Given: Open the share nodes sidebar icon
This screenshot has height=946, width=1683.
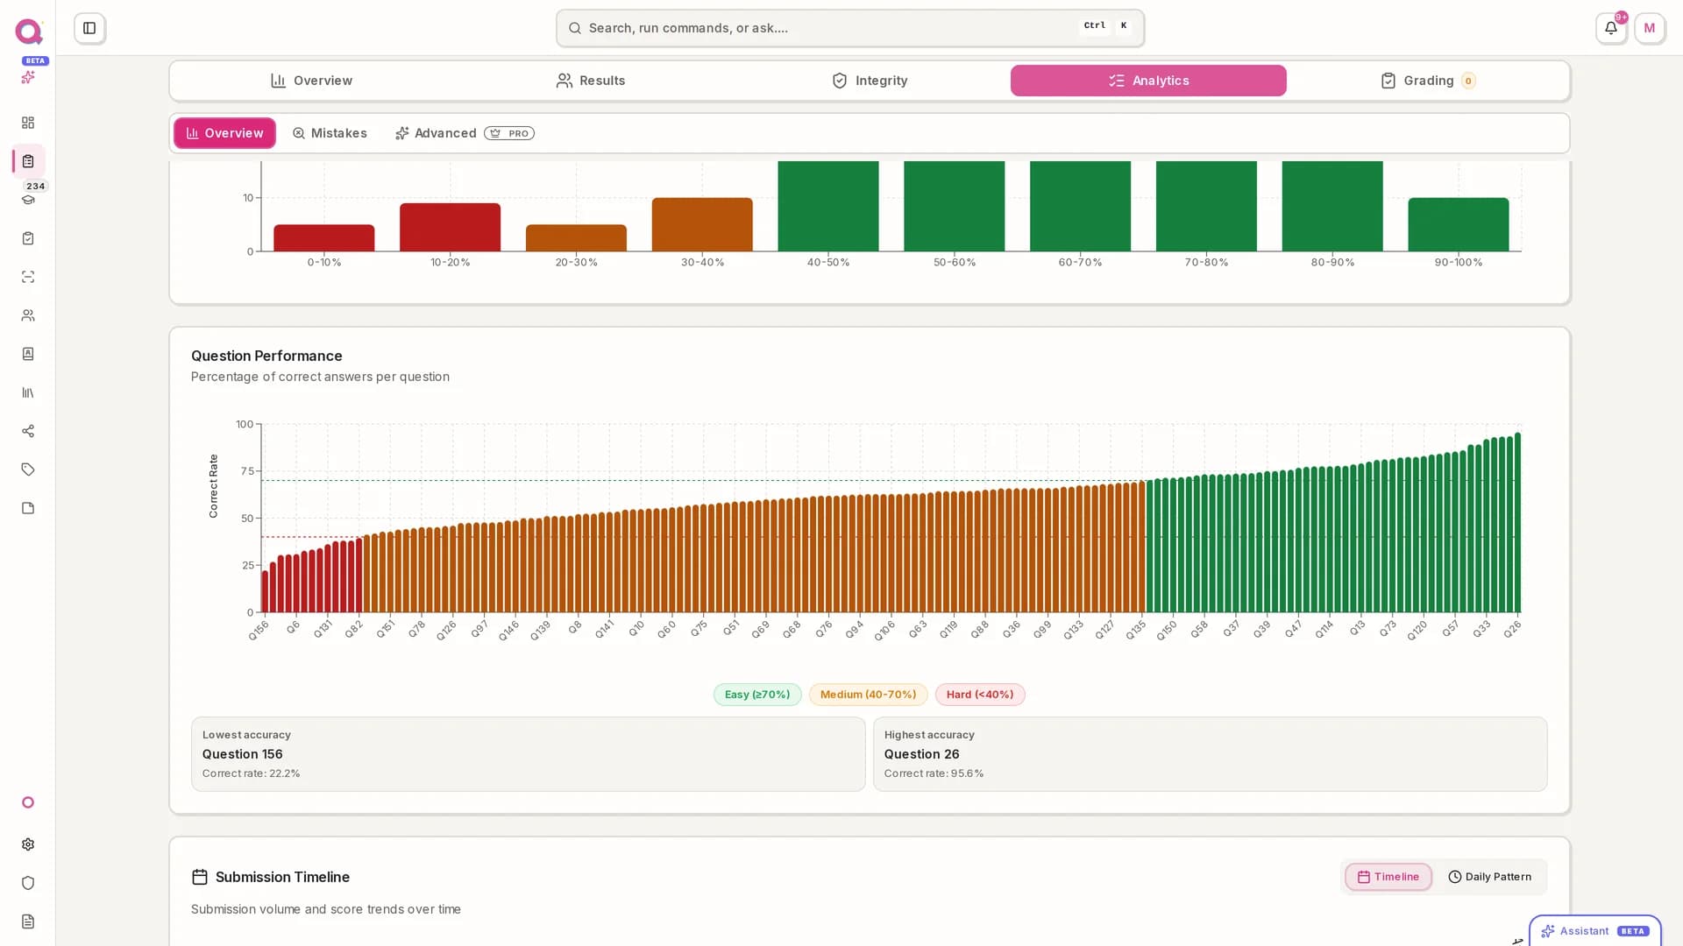Looking at the screenshot, I should [x=28, y=431].
